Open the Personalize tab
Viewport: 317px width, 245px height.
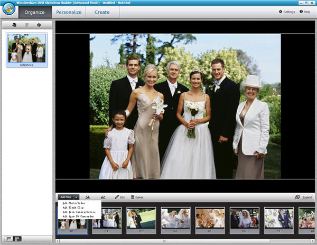tap(69, 12)
